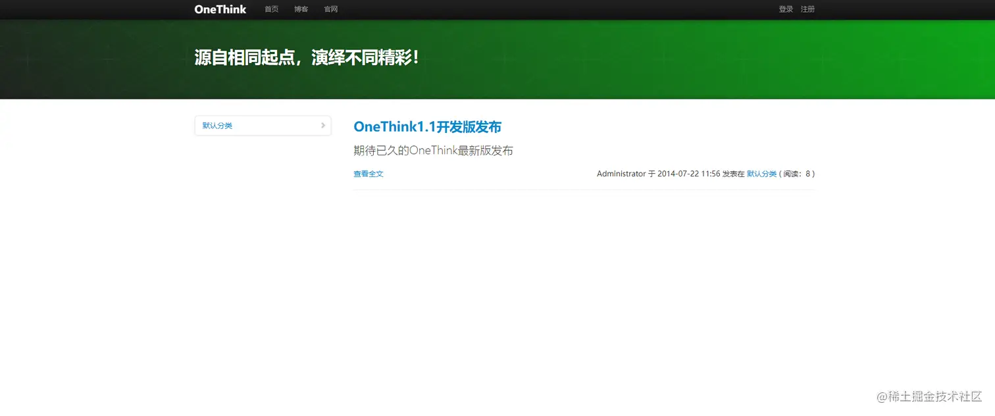Click post timestamp 2014-07-22 11:56
This screenshot has height=416, width=995.
(689, 174)
